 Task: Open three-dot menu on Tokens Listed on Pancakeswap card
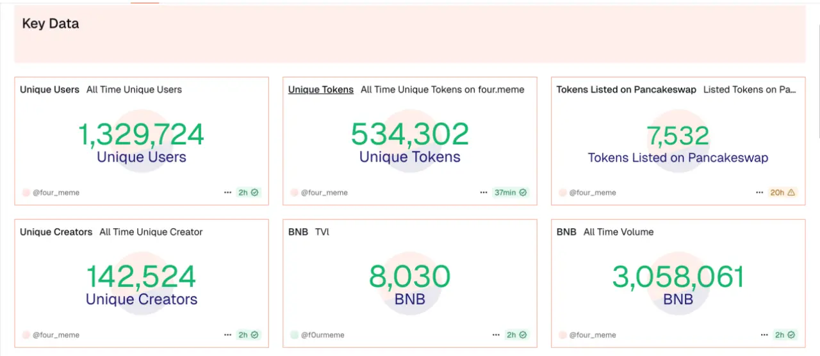760,192
